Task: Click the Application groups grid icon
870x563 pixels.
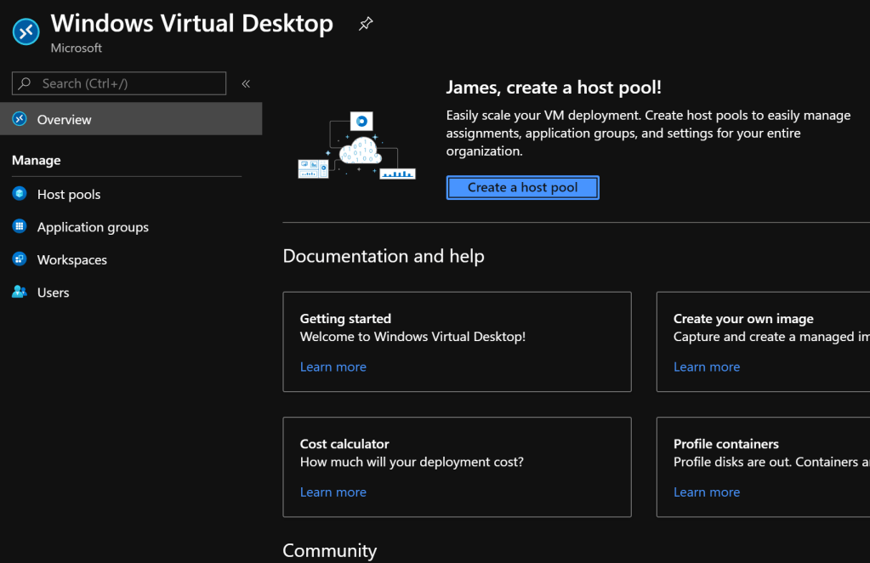Action: (20, 227)
